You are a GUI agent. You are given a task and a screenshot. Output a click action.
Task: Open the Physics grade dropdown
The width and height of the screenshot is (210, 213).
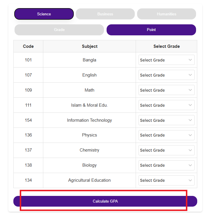(x=166, y=135)
